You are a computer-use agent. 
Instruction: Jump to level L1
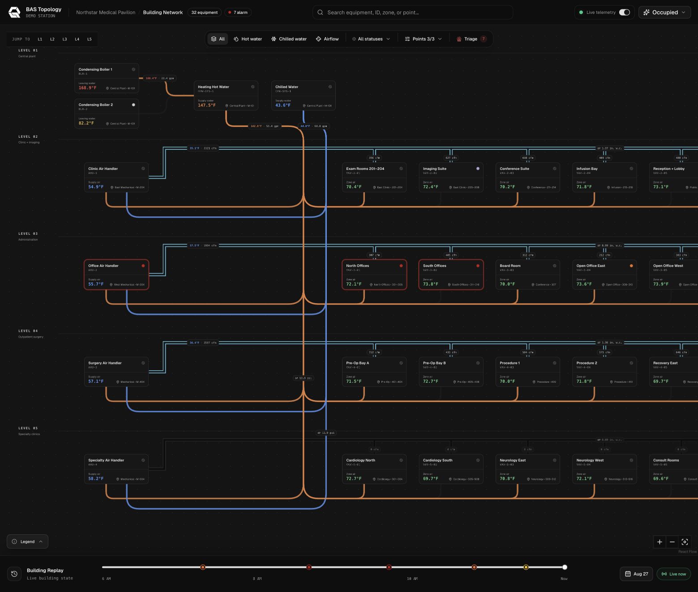pyautogui.click(x=40, y=39)
